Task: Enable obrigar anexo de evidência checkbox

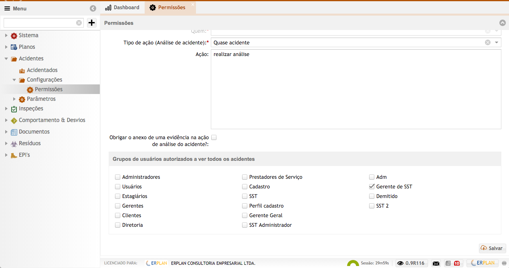Action: (x=214, y=137)
